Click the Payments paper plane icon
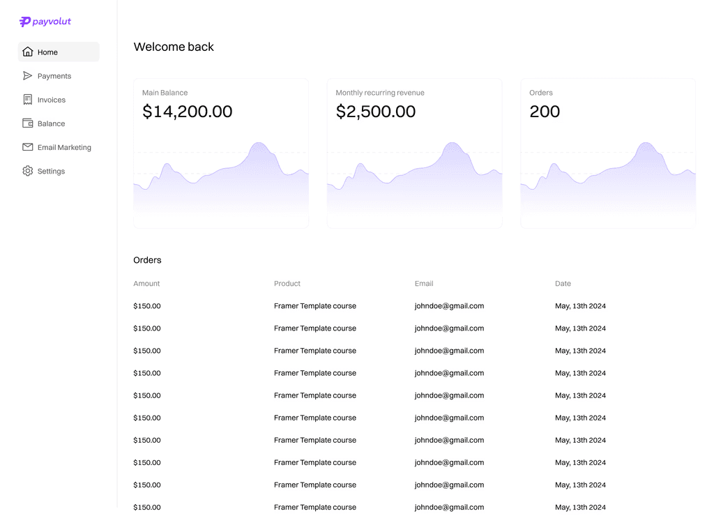 click(x=28, y=75)
